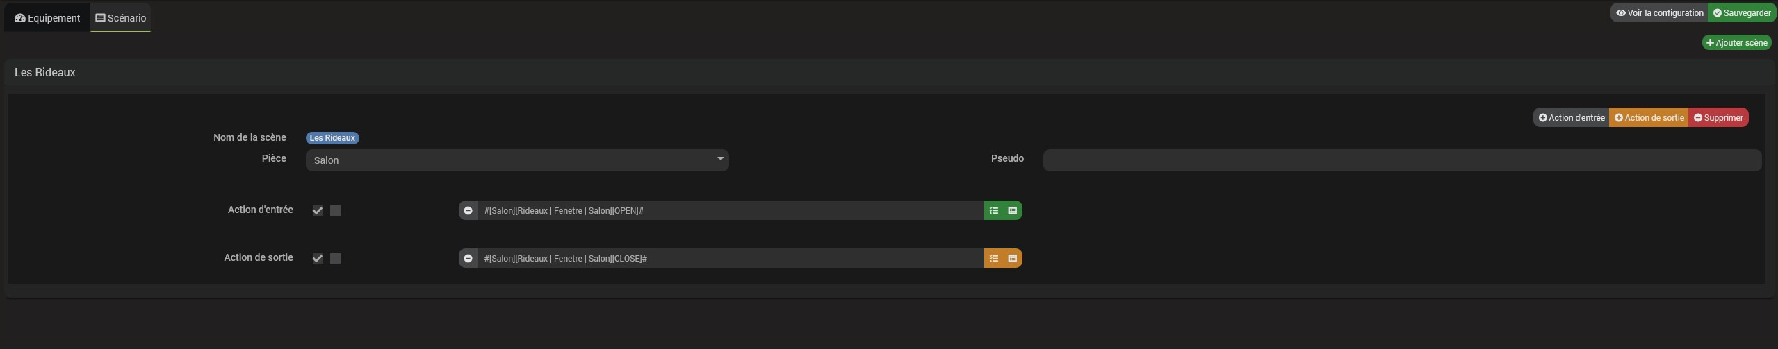Remove the OPEN entry action with minus icon
This screenshot has height=349, width=1778.
pyautogui.click(x=468, y=210)
